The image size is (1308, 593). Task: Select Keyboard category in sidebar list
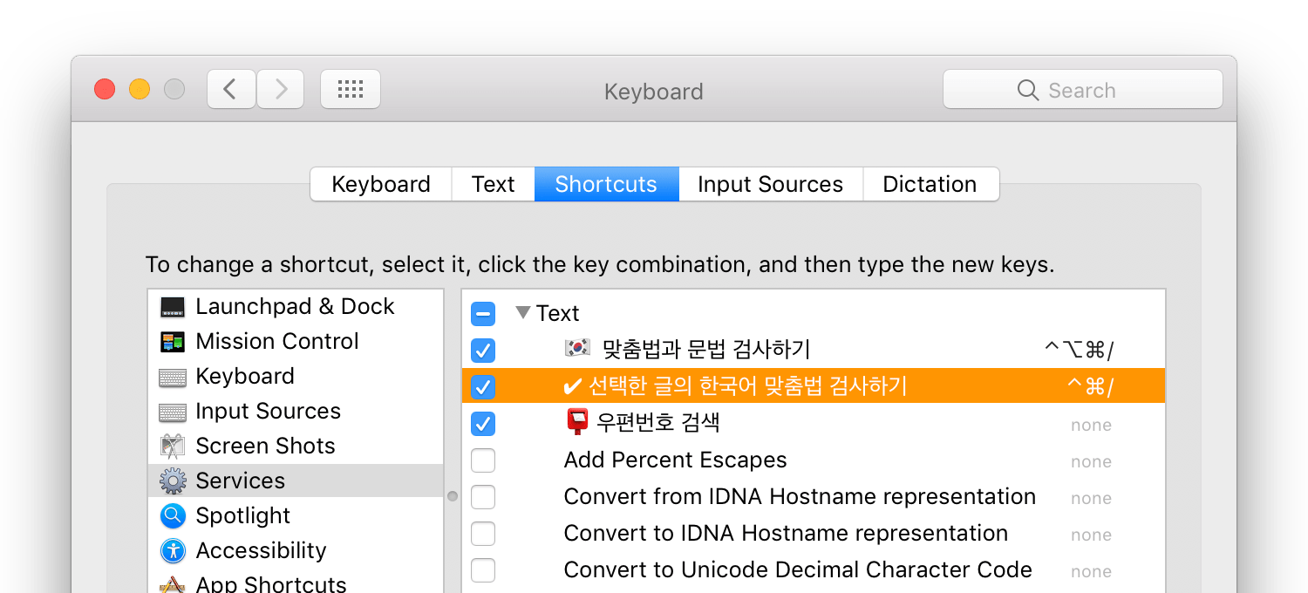[296, 377]
